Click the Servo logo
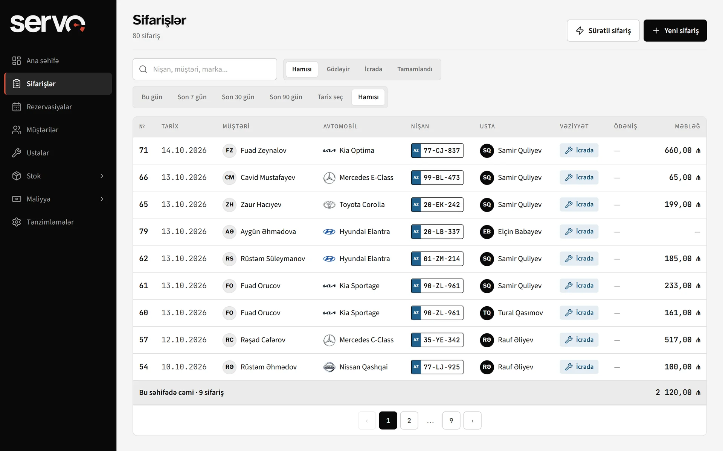The width and height of the screenshot is (723, 451). (48, 23)
